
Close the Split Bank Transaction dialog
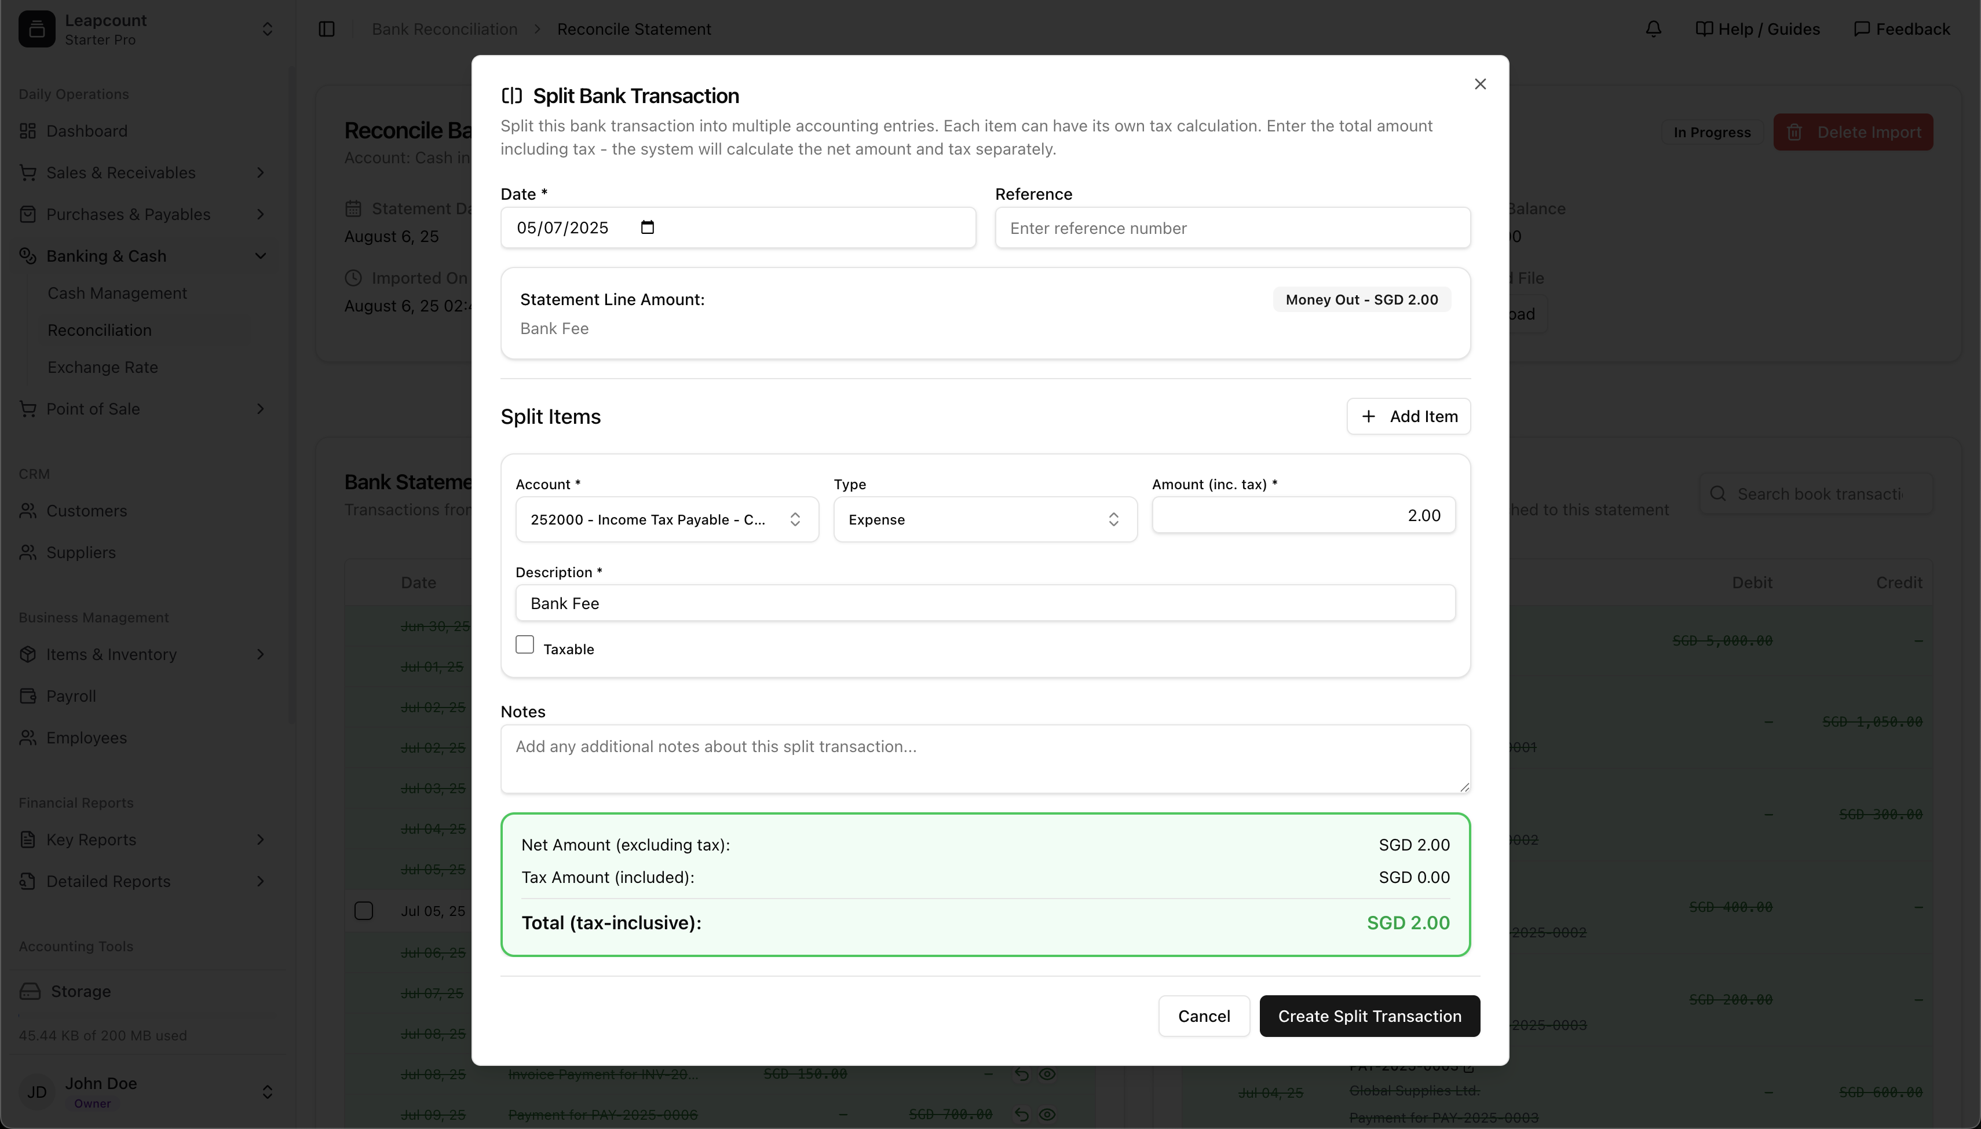tap(1480, 84)
